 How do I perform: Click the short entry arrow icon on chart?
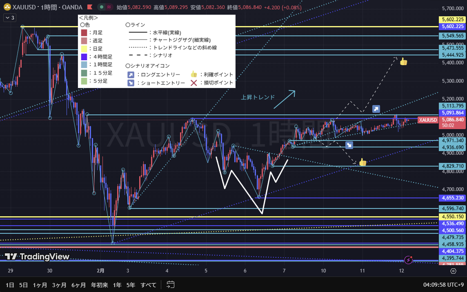[349, 145]
